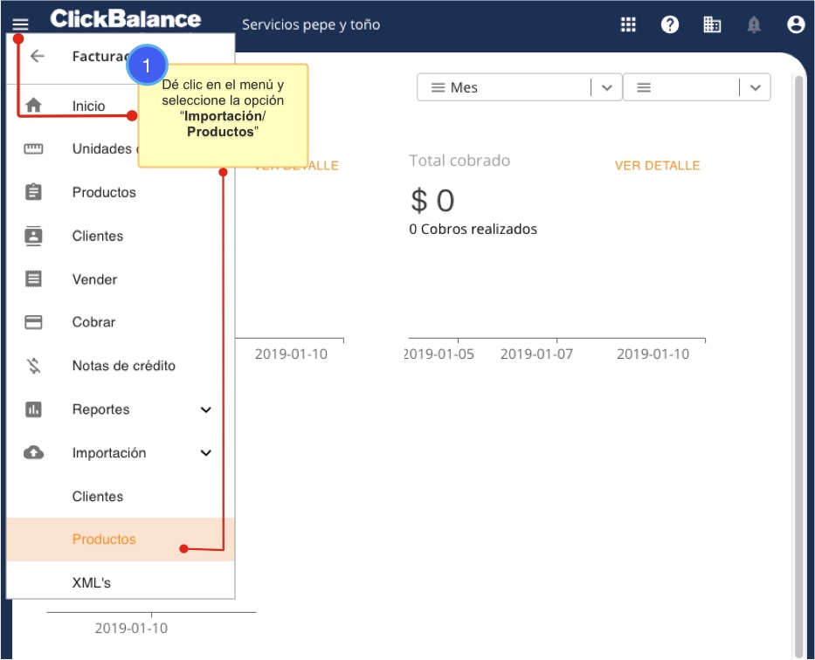Click the hamburger menu icon
The width and height of the screenshot is (815, 660).
point(20,25)
